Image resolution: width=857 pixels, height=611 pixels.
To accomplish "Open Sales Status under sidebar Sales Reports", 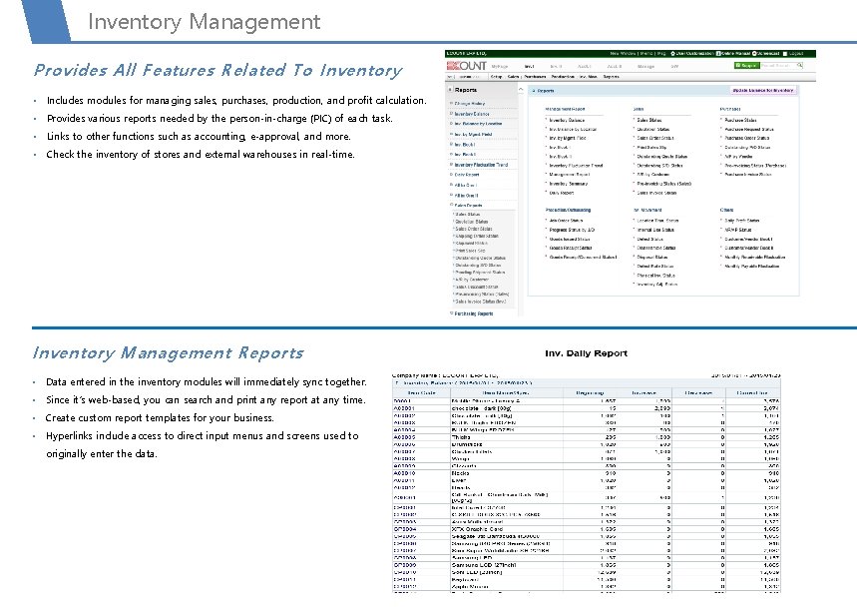I will coord(467,215).
